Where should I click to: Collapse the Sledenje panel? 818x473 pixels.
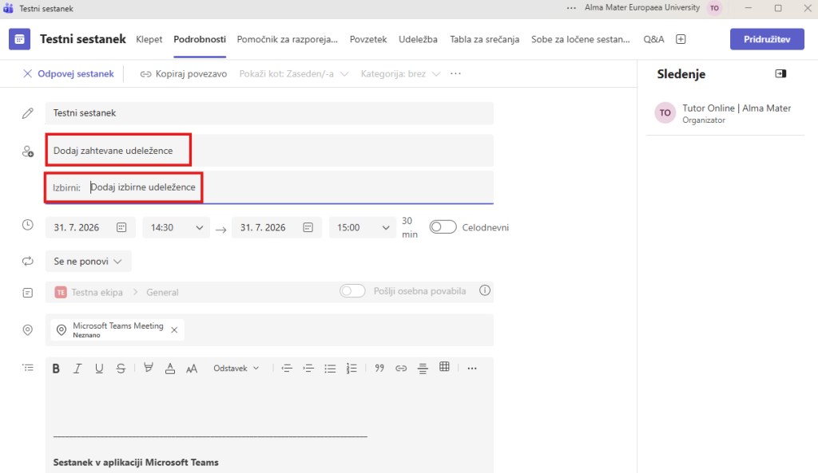[x=780, y=73]
